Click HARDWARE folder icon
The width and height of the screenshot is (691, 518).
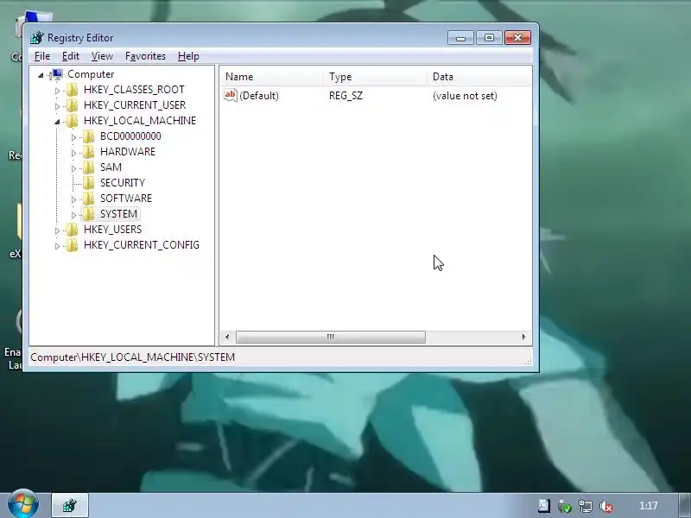(89, 152)
